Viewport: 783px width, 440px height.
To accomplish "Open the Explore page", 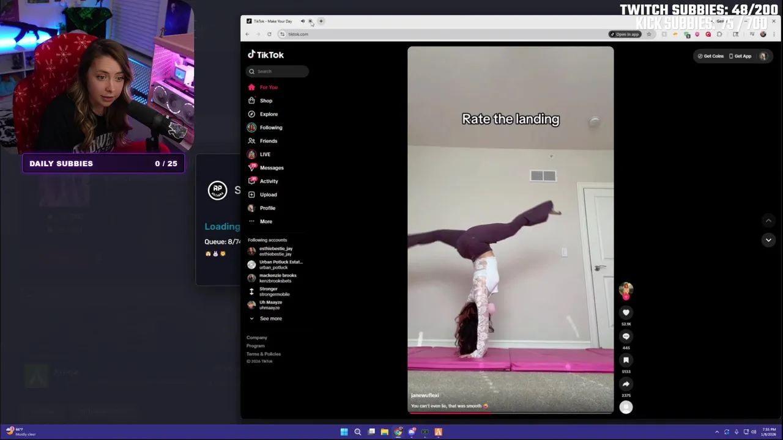I will pos(263,114).
